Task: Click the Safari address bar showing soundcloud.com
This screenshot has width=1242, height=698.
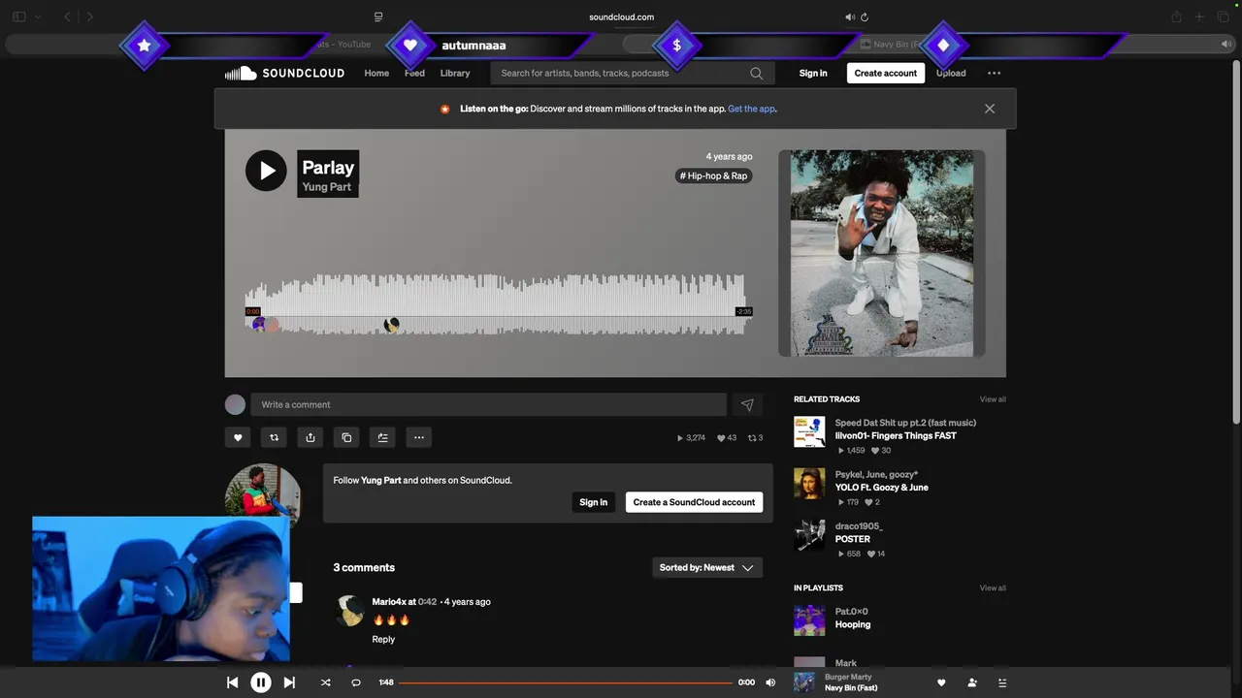Action: point(621,16)
